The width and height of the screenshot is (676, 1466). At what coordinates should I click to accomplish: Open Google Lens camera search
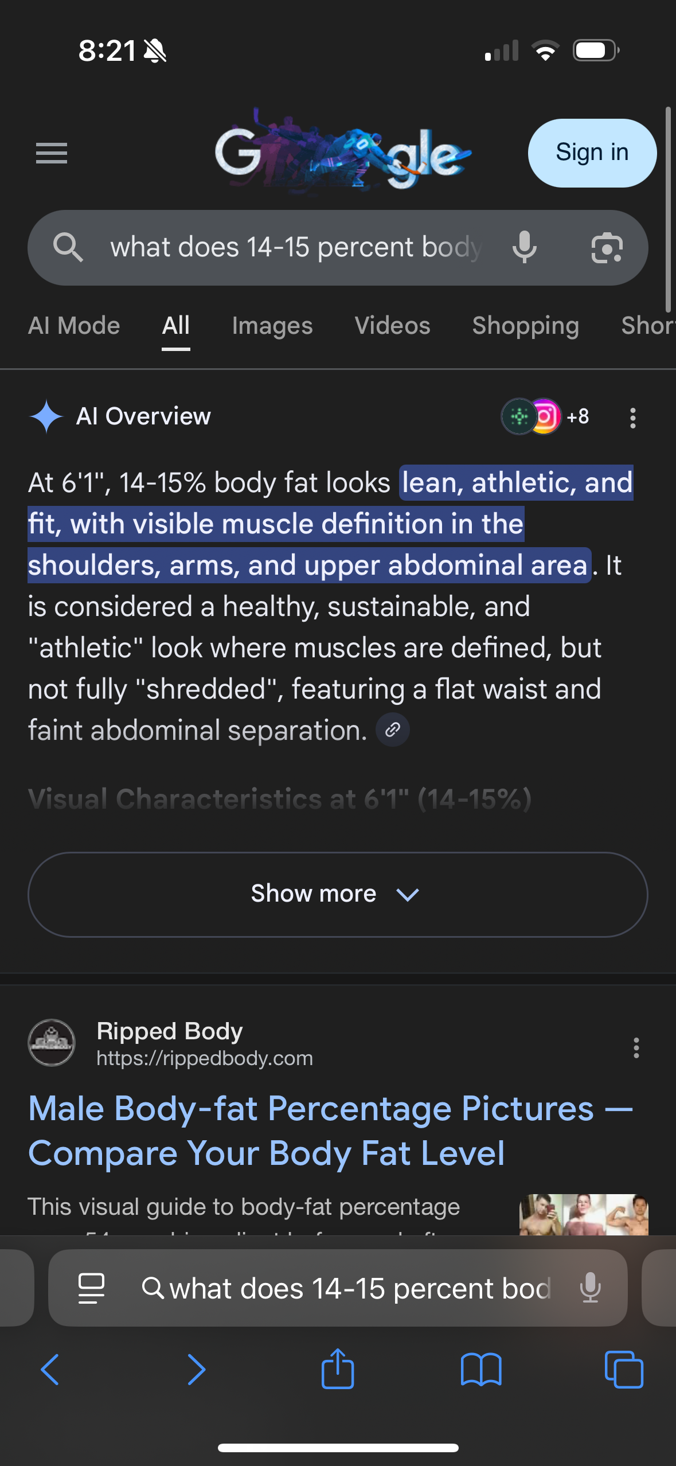click(x=607, y=248)
